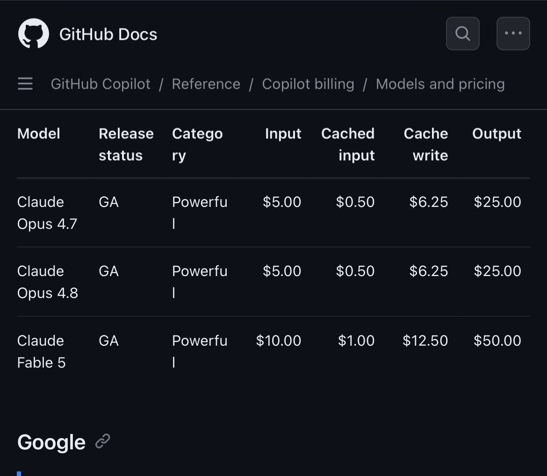
Task: Click the Input column header
Action: pos(283,134)
